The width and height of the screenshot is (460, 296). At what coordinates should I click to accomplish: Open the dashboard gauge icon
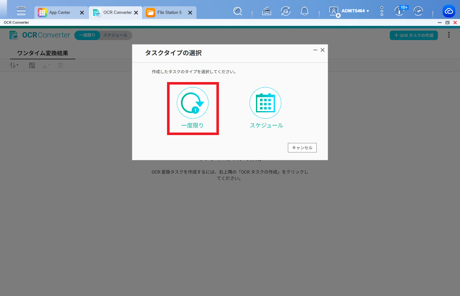418,11
